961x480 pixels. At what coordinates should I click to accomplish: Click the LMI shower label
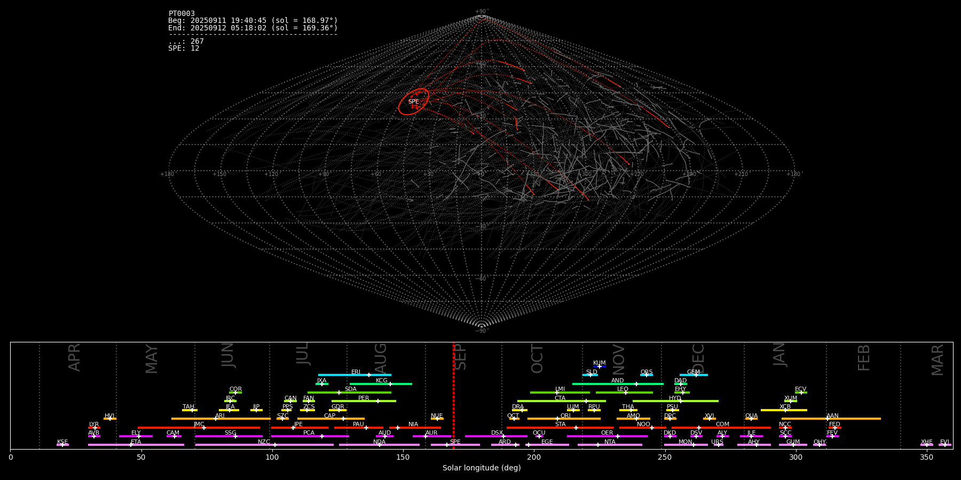[560, 389]
